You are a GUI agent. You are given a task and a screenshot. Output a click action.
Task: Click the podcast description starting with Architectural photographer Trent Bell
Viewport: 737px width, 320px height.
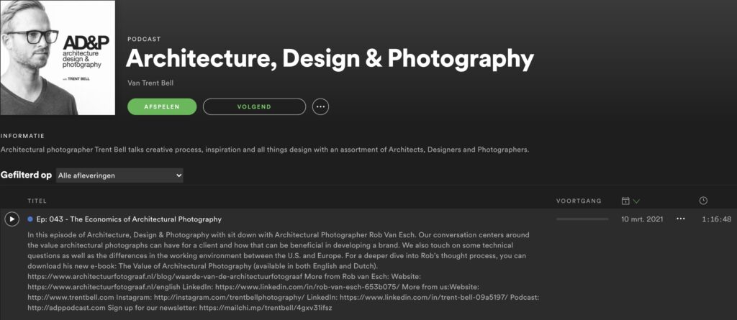click(265, 150)
